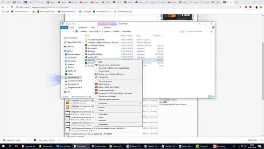Select Copiar in the context menu
264x149 pixels.
click(101, 111)
